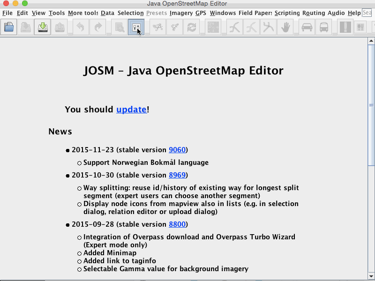
Task: Open the Routing menu
Action: [314, 13]
